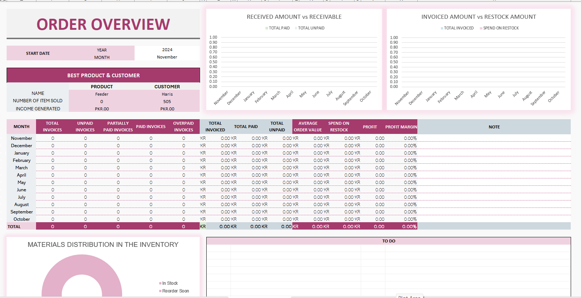The width and height of the screenshot is (581, 298).
Task: Click the note cell in the November row
Action: click(x=494, y=138)
